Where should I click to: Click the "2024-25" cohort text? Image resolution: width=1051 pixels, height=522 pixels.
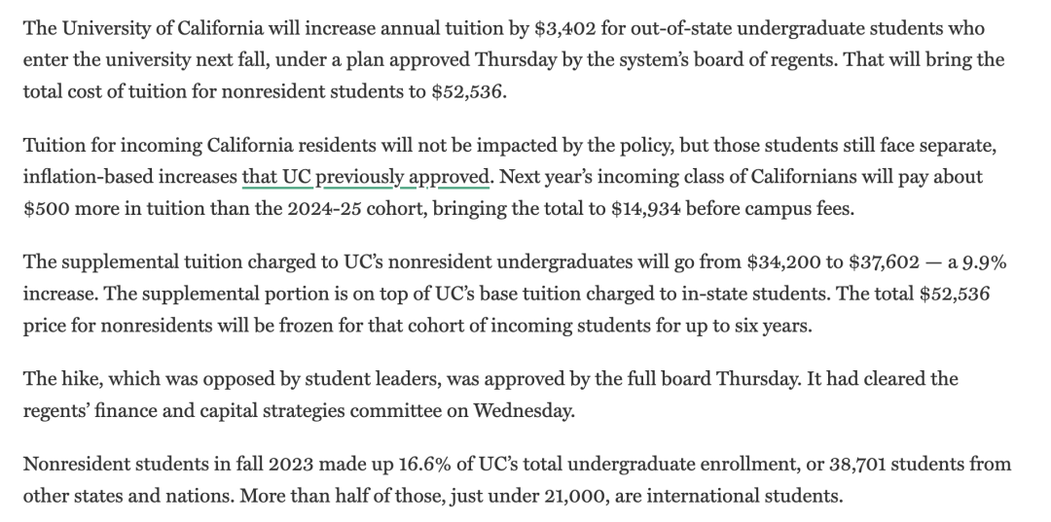pyautogui.click(x=324, y=209)
